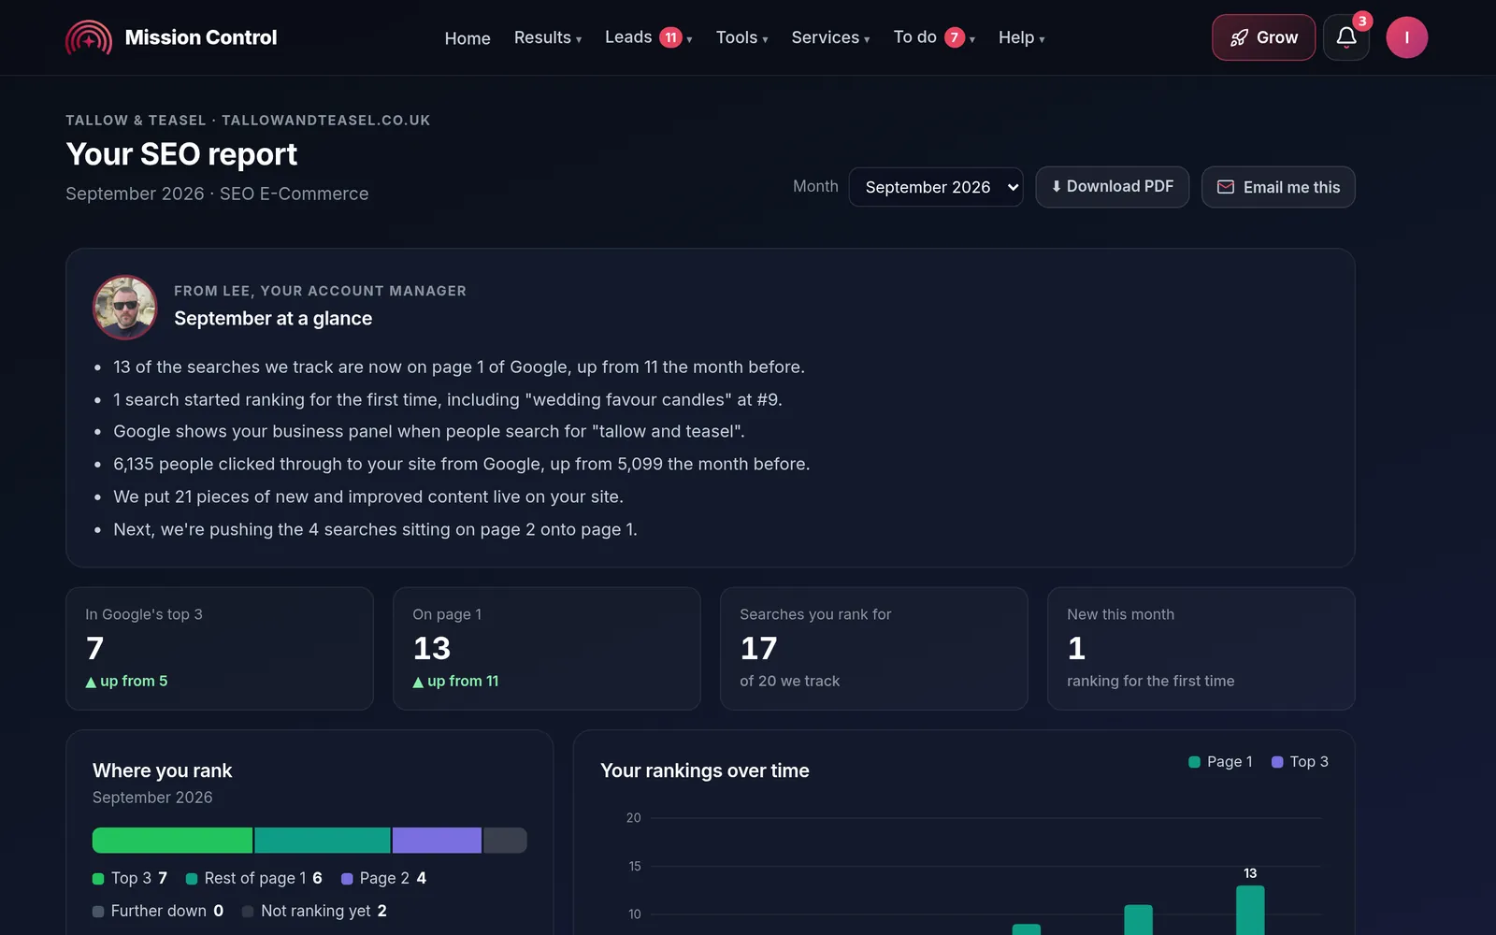Click the 'up from 11' indicator
This screenshot has width=1496, height=935.
(455, 681)
